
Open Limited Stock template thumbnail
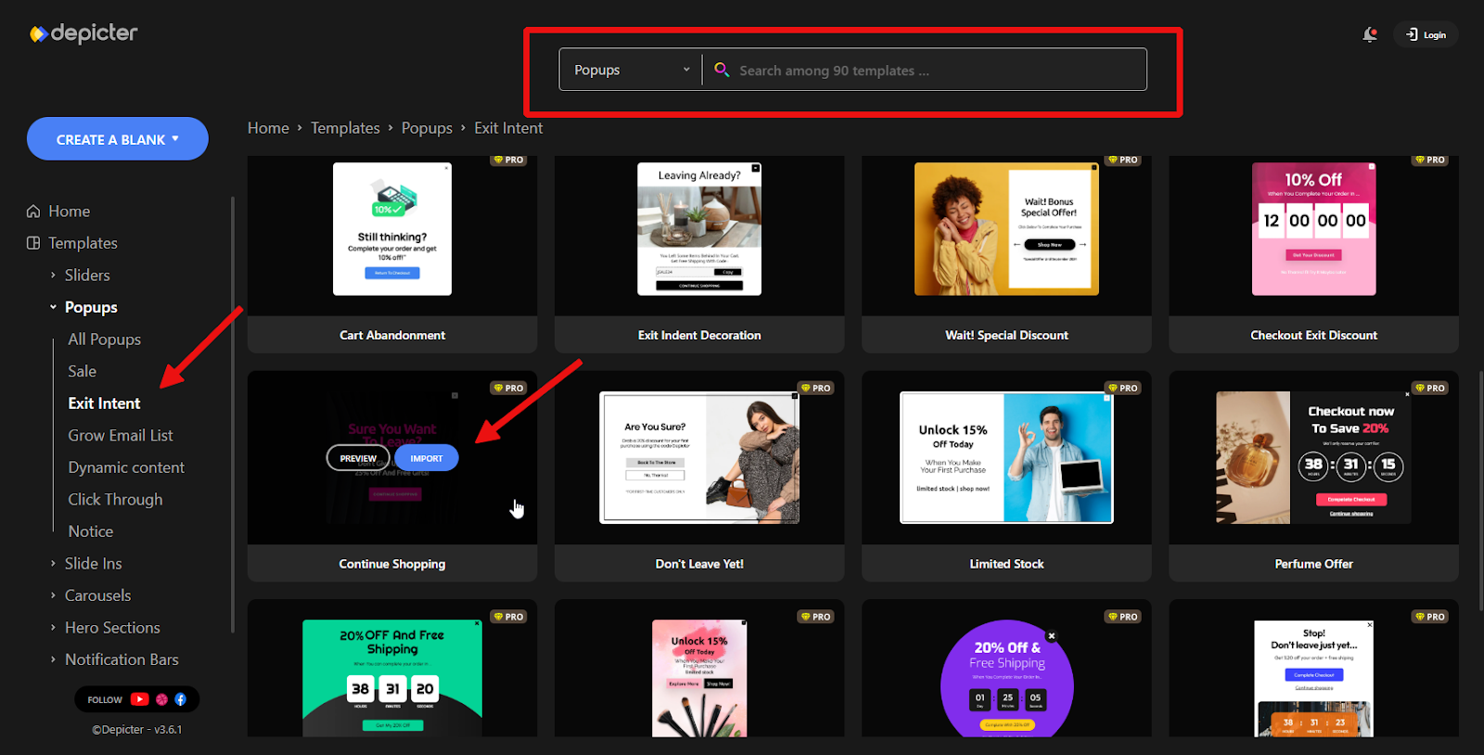1006,457
